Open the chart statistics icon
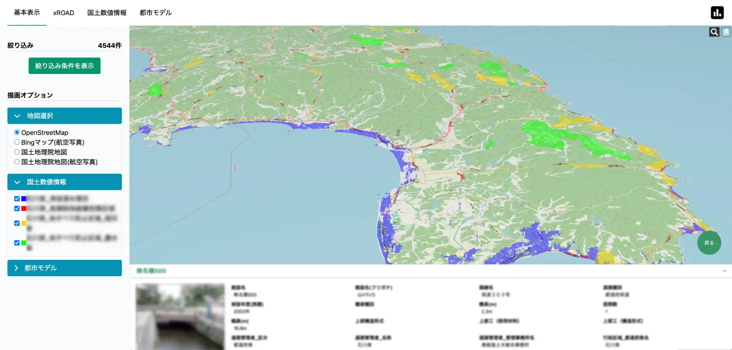Image resolution: width=732 pixels, height=350 pixels. 717,13
